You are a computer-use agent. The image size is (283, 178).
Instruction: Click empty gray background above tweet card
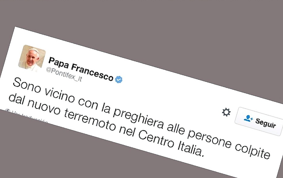coord(145,22)
